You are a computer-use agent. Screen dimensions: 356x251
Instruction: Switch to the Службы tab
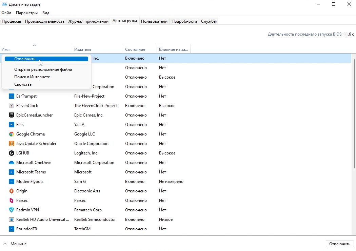pyautogui.click(x=209, y=21)
